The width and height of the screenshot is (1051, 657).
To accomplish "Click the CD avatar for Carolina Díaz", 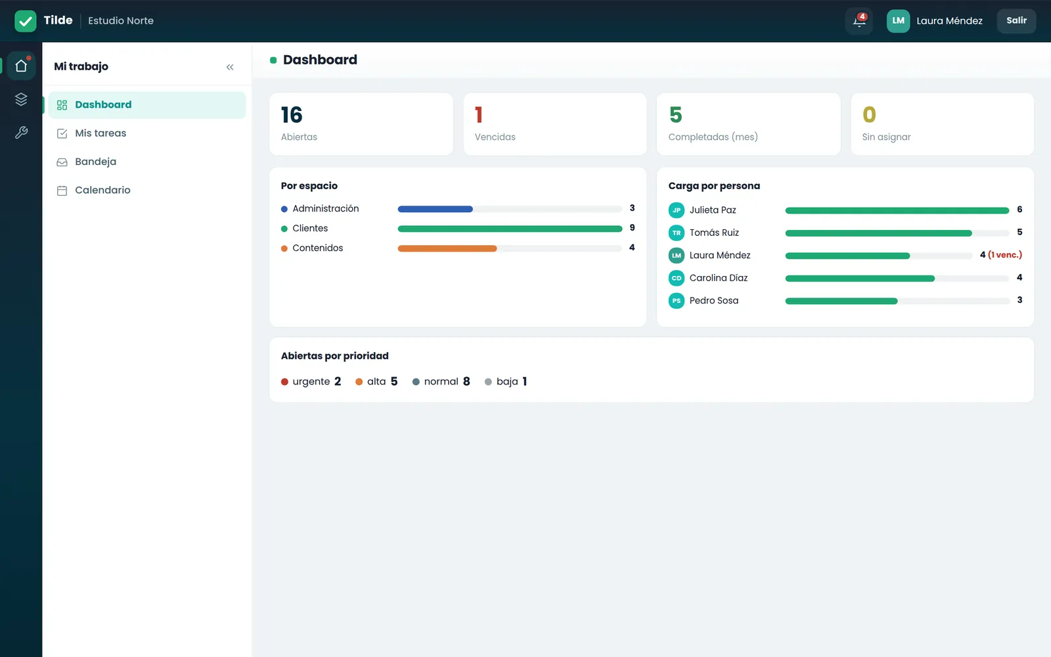I will pos(677,279).
